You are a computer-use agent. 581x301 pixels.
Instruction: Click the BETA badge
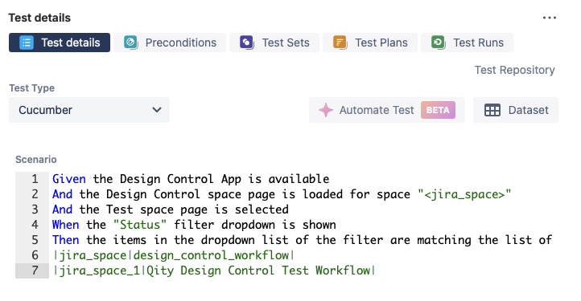pos(438,110)
